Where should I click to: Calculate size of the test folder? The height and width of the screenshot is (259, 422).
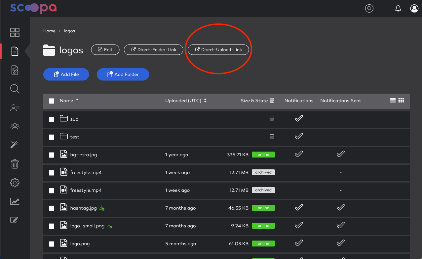tap(272, 137)
